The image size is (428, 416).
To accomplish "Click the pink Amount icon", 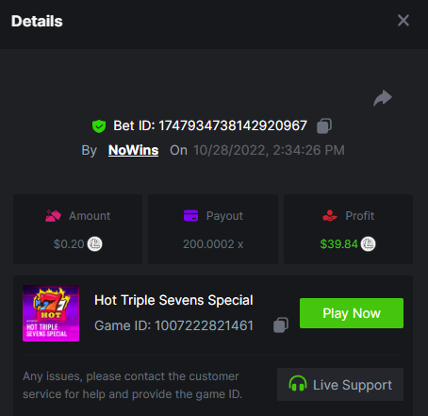I will pos(53,216).
